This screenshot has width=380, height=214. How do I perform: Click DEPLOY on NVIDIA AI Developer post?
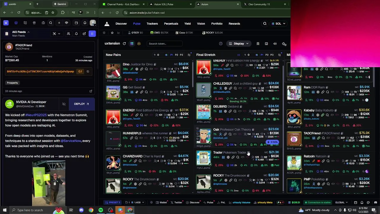point(81,104)
